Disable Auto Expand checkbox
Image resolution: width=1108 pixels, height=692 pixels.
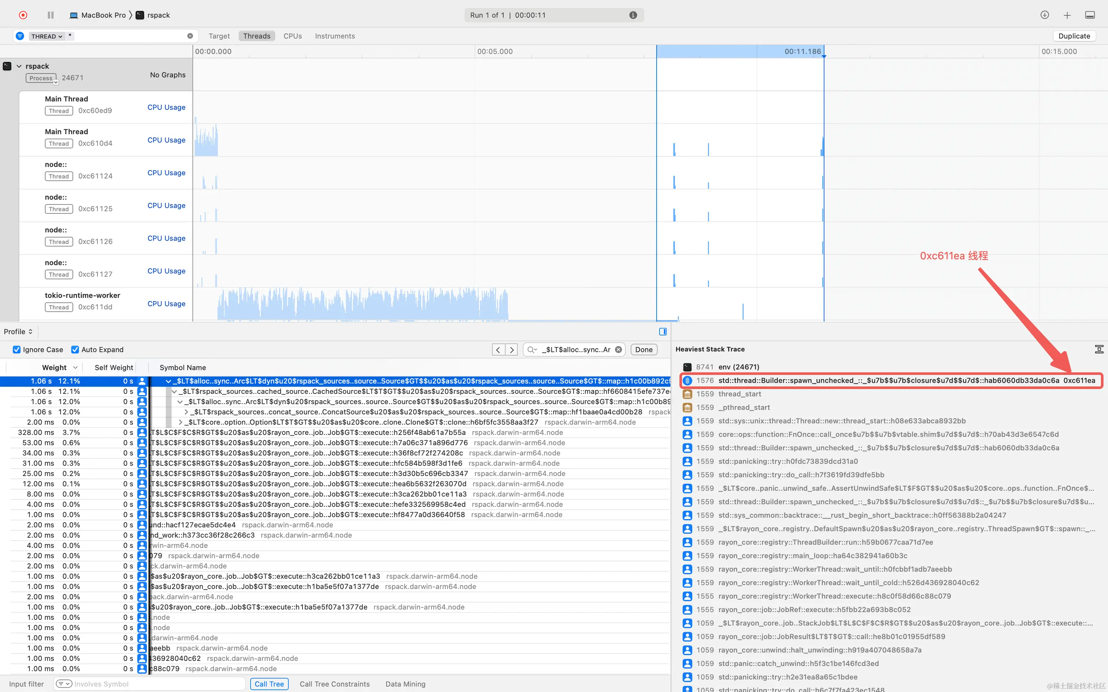(x=75, y=350)
